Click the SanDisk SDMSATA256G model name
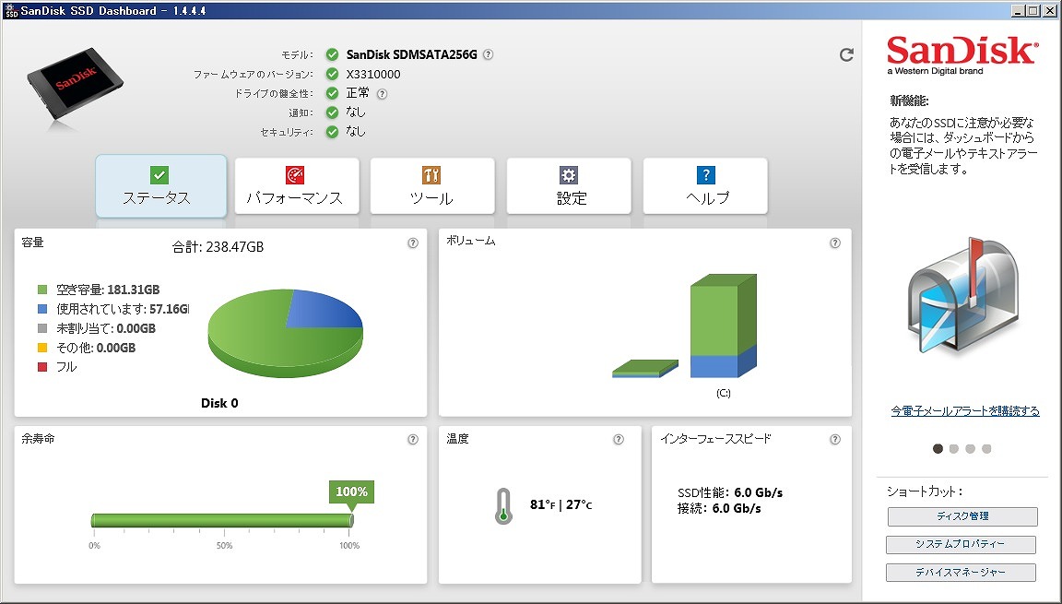The image size is (1062, 604). point(412,54)
